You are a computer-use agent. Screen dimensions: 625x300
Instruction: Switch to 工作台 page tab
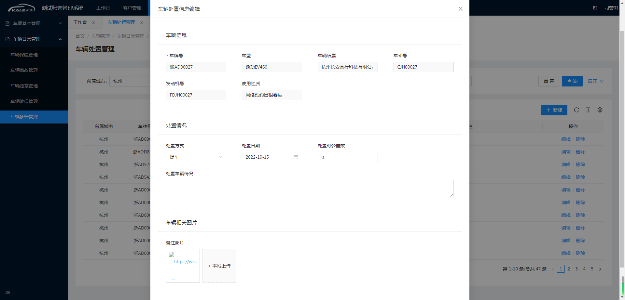pyautogui.click(x=80, y=22)
